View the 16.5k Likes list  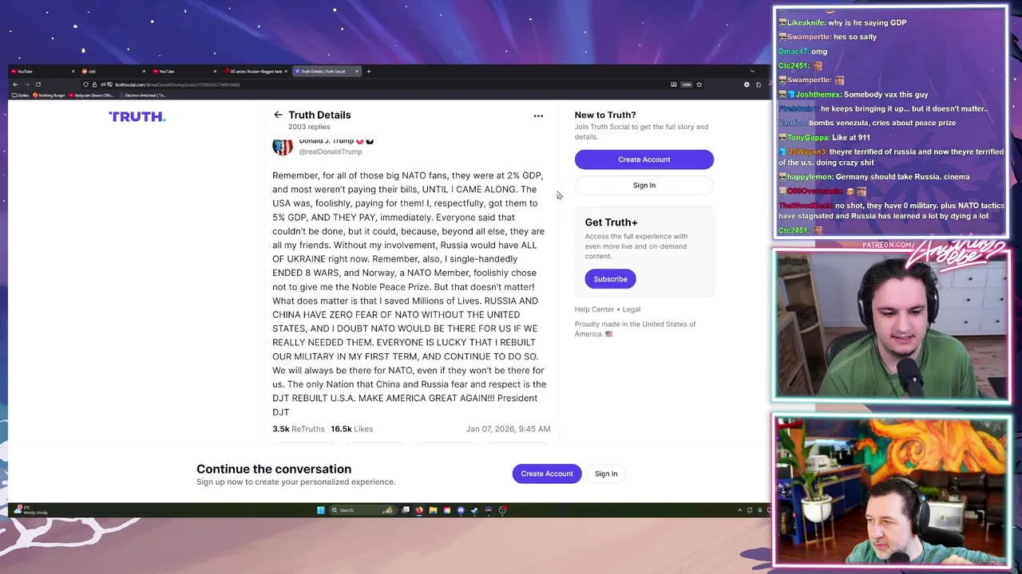pyautogui.click(x=352, y=429)
